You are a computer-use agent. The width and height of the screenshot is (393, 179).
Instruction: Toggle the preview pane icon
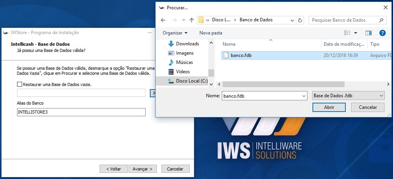(x=369, y=33)
